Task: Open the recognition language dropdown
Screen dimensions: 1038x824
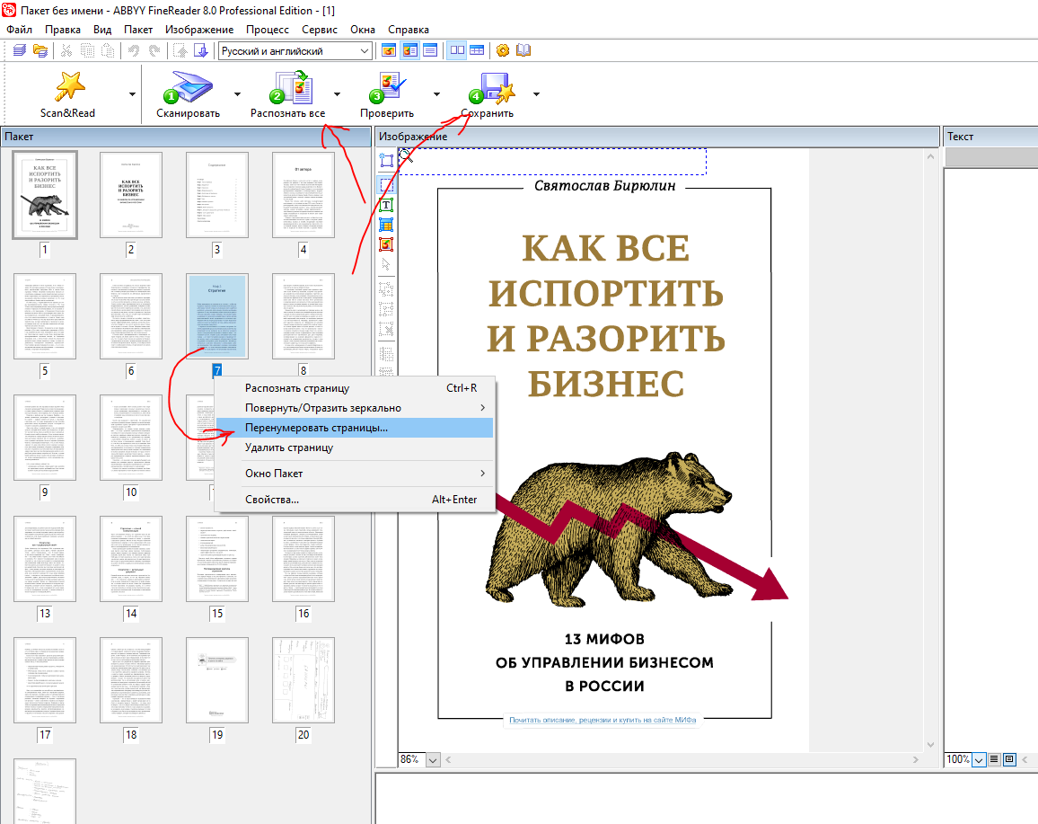Action: tap(365, 51)
